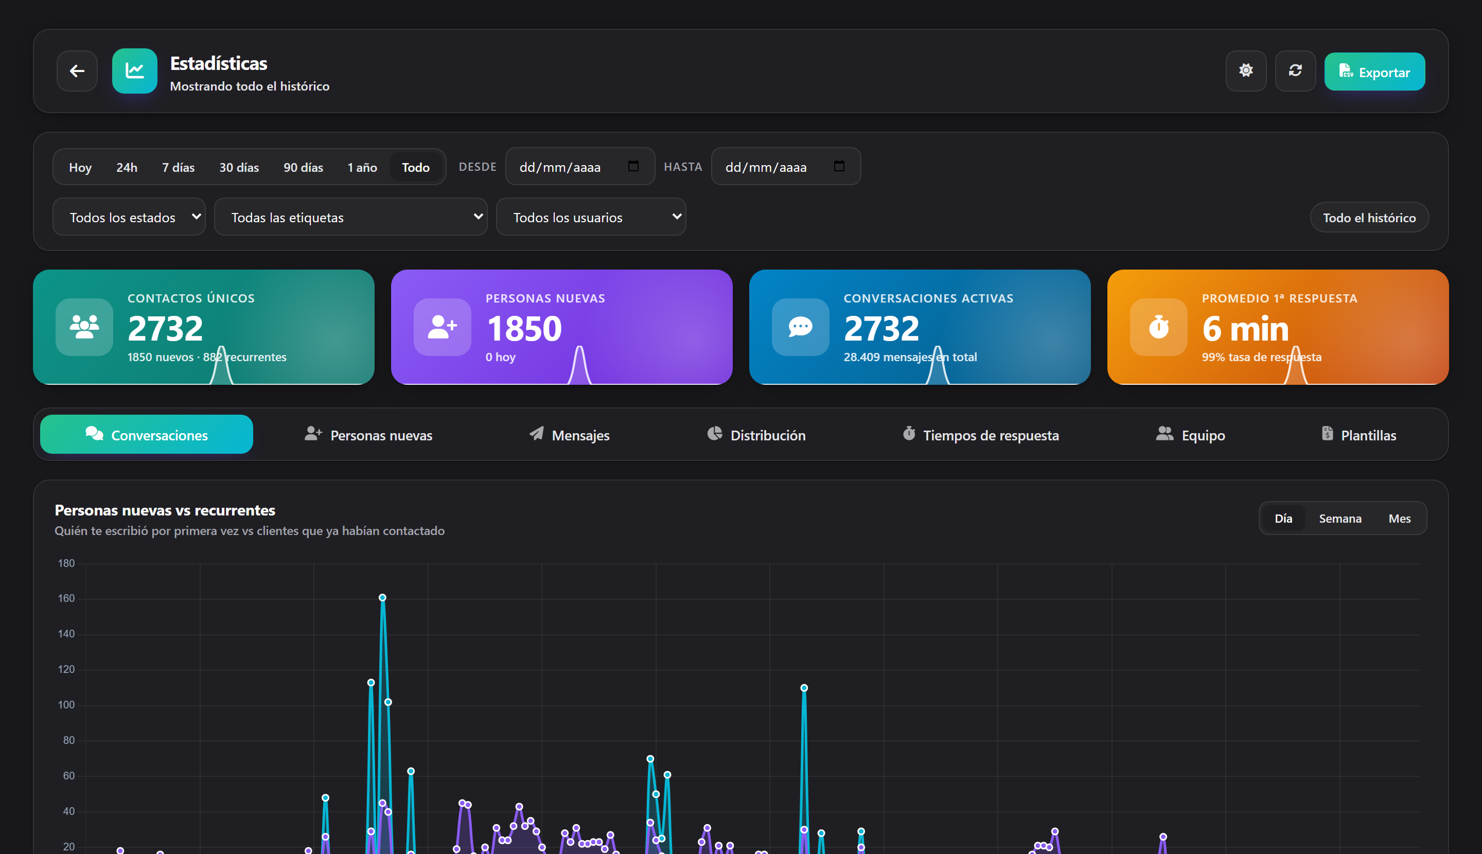Select the Hoy time range
Screen dimensions: 1482x854
pos(80,167)
